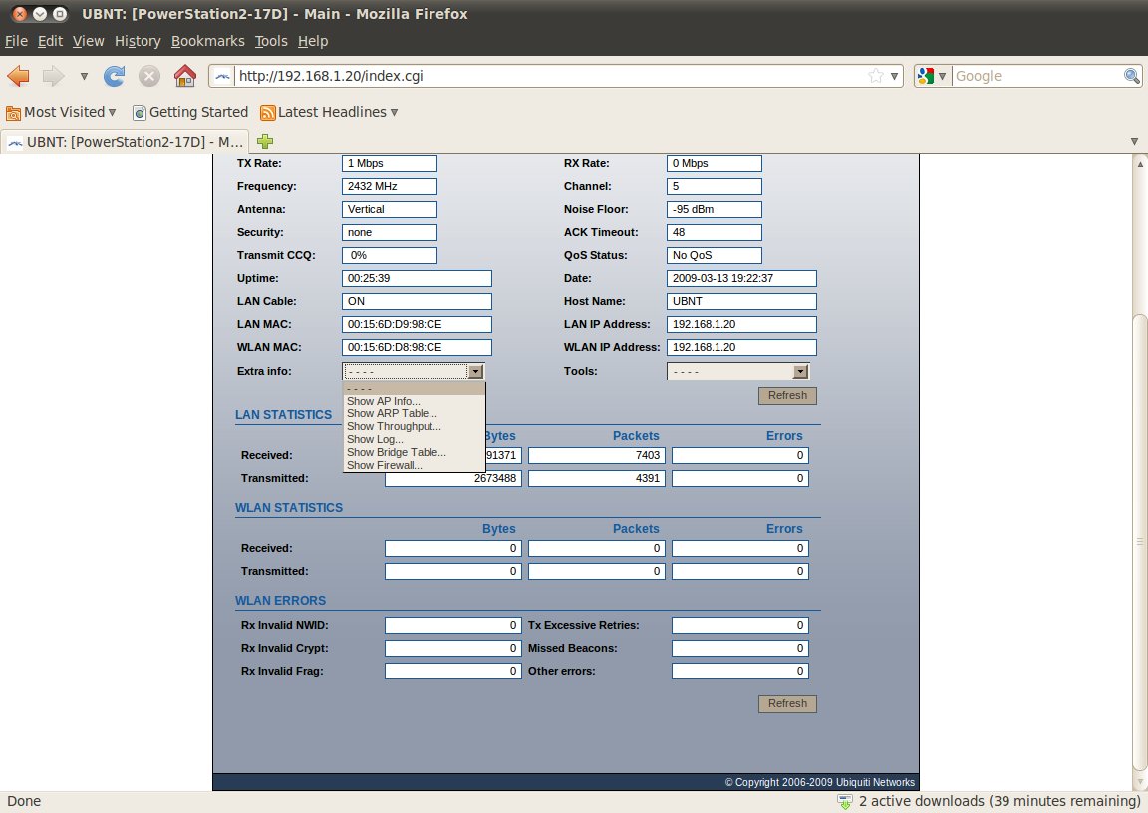Open a new tab with plus icon
The width and height of the screenshot is (1148, 813).
coord(265,141)
